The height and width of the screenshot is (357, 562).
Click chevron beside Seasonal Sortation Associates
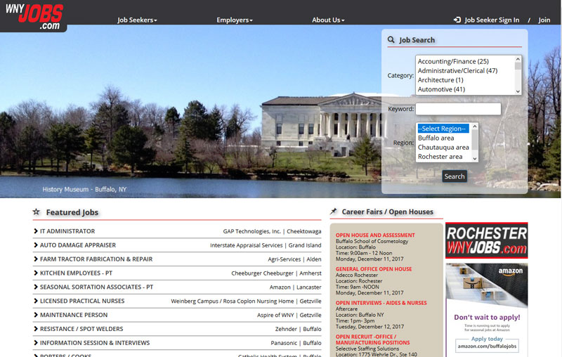click(36, 287)
